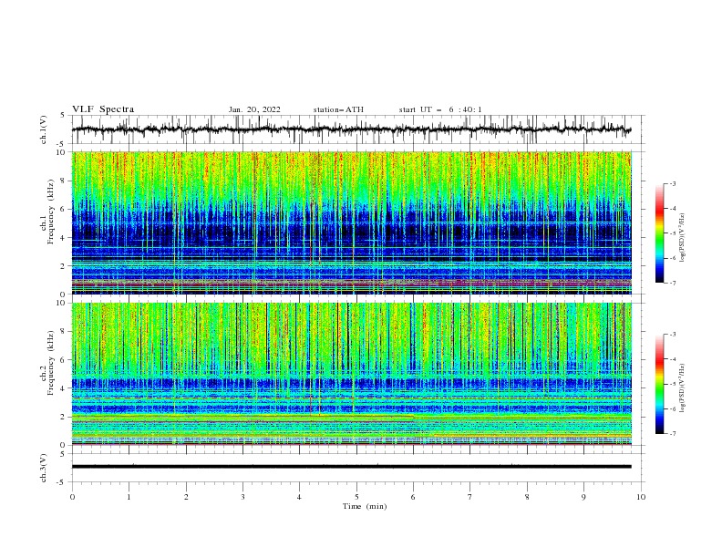
Task: Click the ch.2 spectrogram panel
Action: point(352,374)
